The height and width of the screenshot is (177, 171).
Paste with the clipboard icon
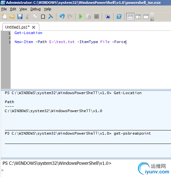click(43, 17)
